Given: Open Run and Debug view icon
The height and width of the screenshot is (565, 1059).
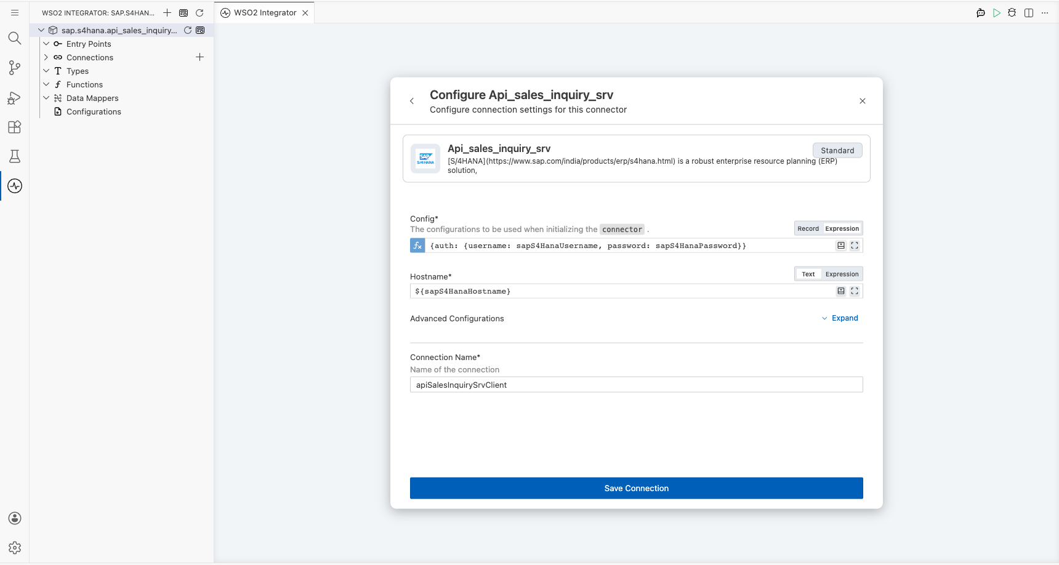Looking at the screenshot, I should 15,97.
